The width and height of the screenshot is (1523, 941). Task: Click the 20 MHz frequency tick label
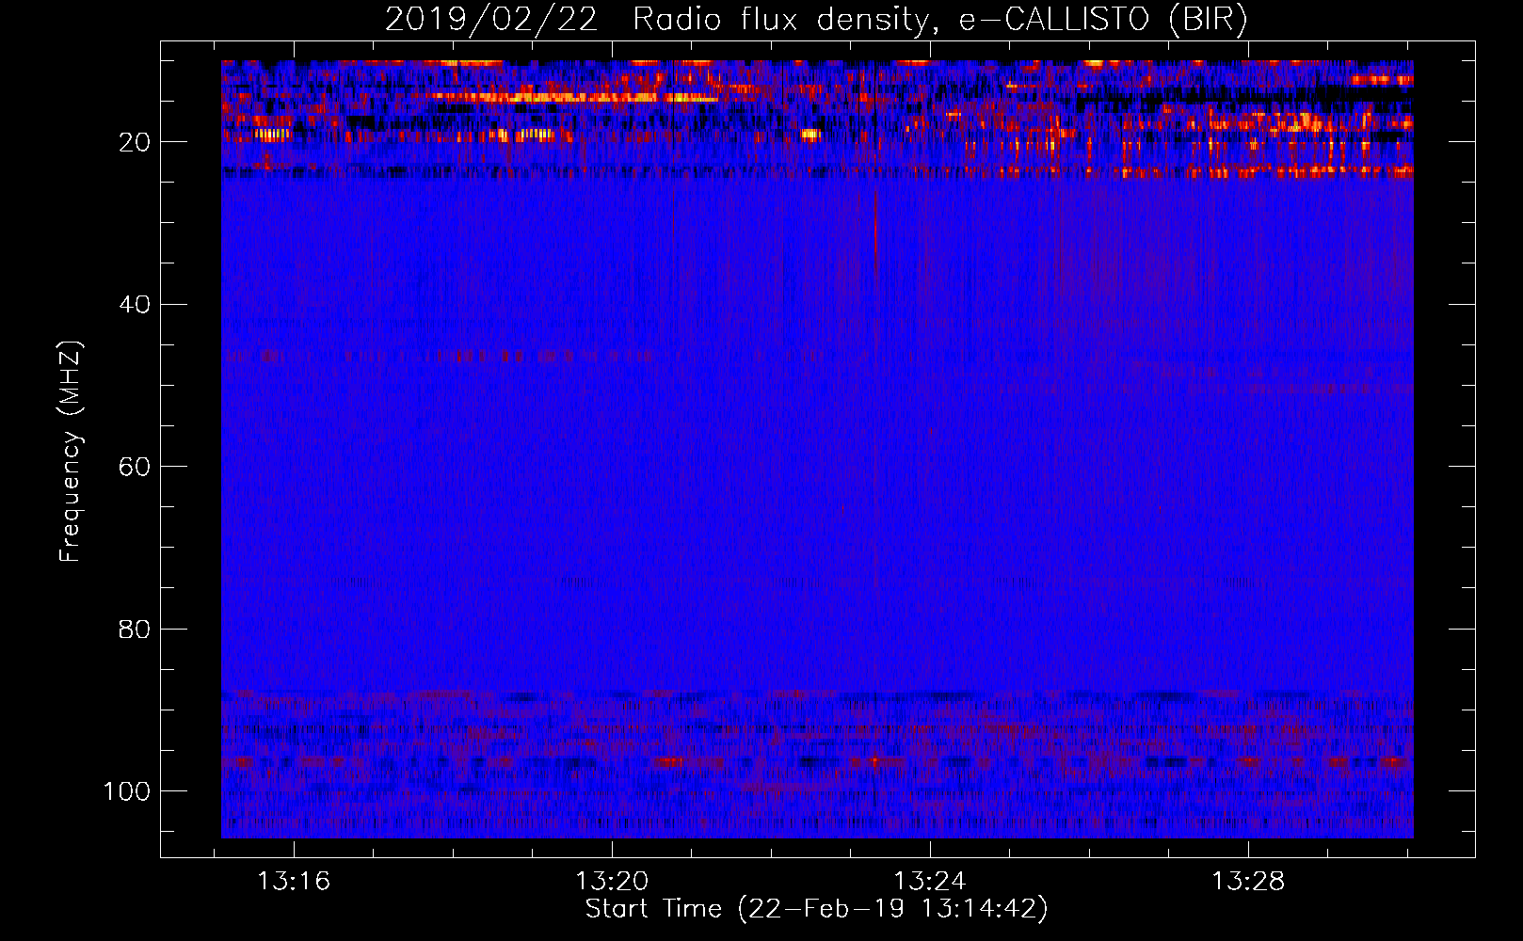coord(135,142)
